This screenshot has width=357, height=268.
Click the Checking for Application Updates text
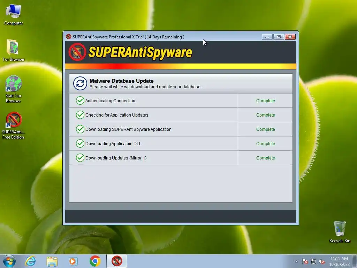coord(117,115)
